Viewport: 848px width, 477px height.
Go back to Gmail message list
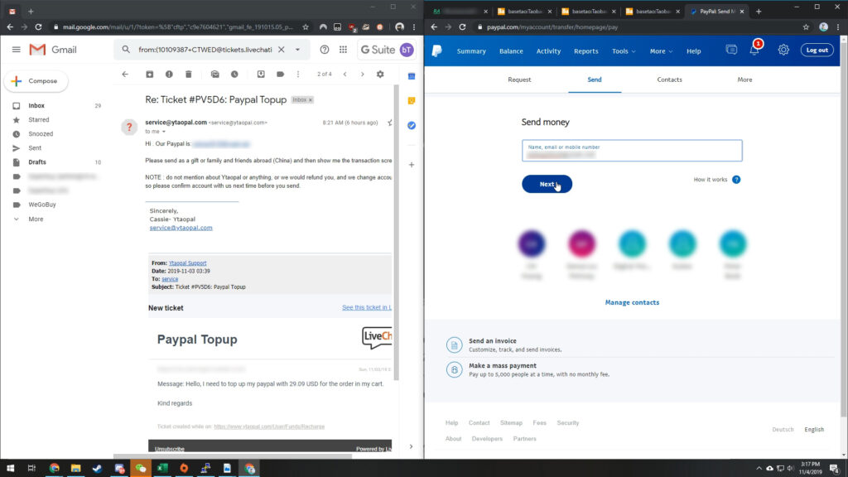125,74
